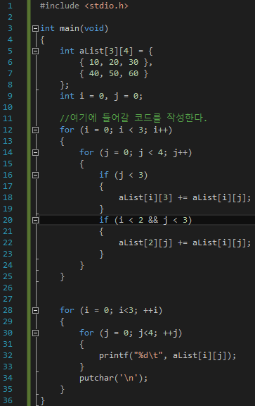This screenshot has width=255, height=406.
Task: Click the printf("%d\t", aList[i][j]); call
Action: 167,355
